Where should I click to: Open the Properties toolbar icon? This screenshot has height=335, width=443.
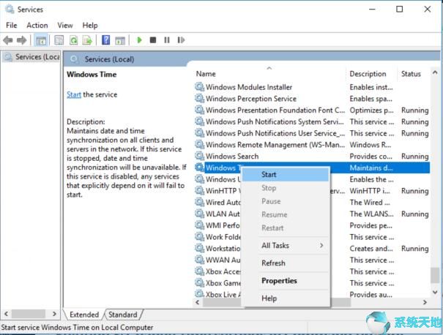[x=59, y=40]
